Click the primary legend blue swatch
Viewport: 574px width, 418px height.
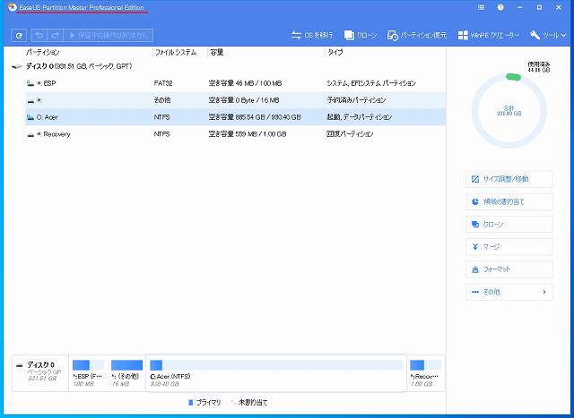click(x=190, y=403)
